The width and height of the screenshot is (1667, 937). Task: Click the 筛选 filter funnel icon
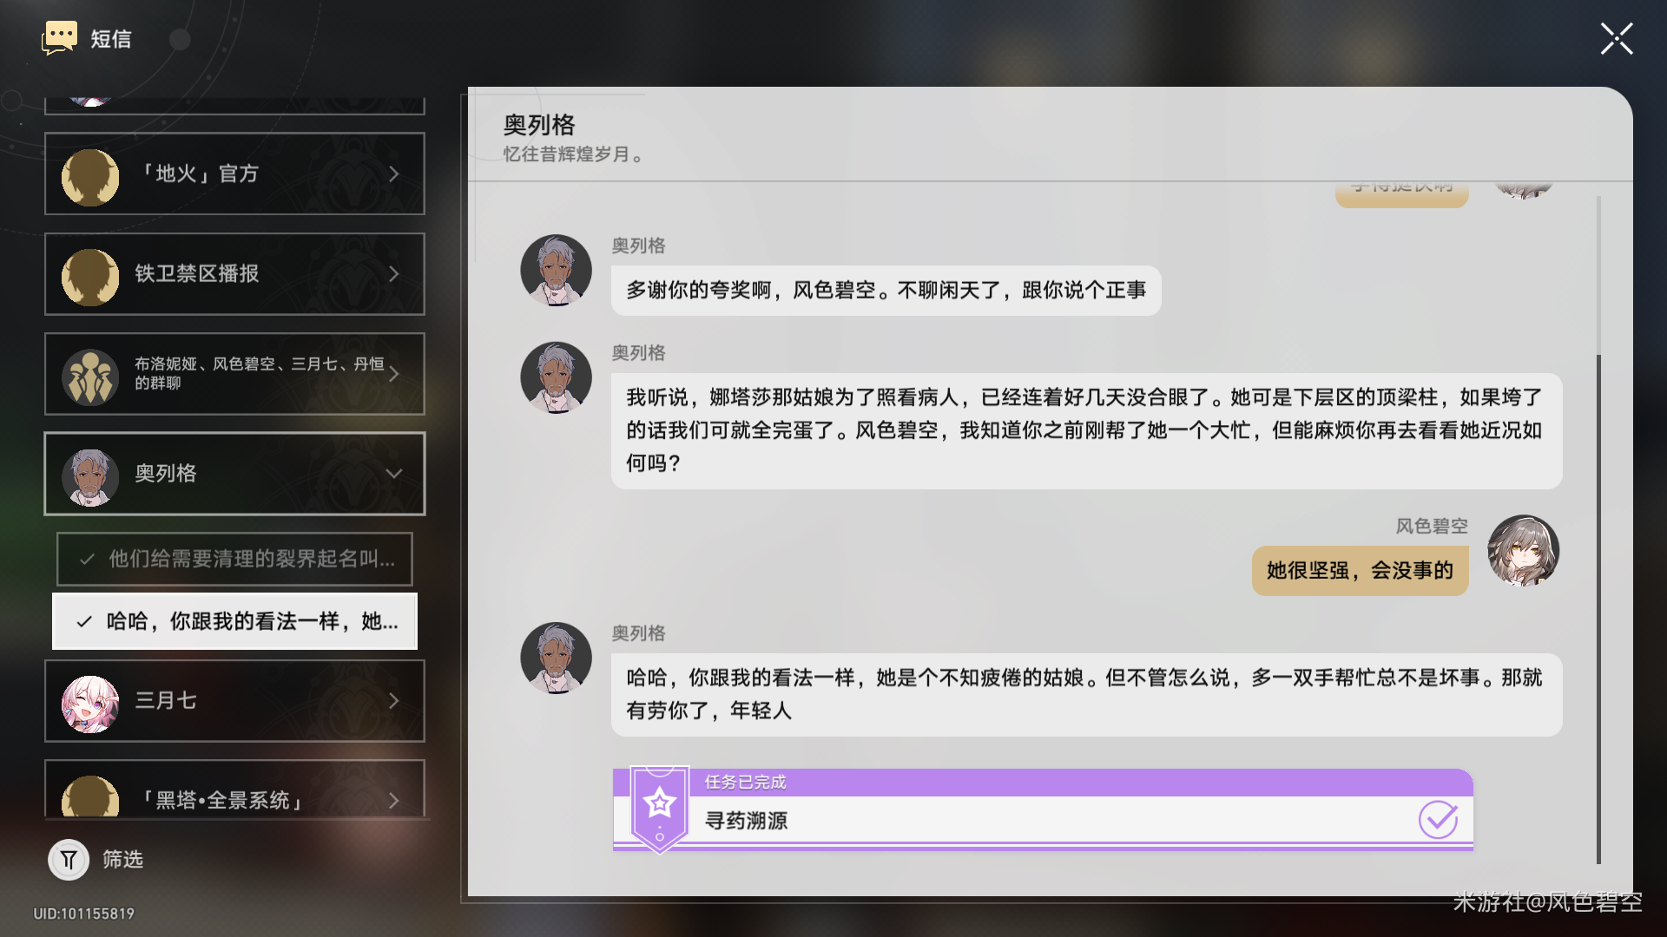coord(69,860)
